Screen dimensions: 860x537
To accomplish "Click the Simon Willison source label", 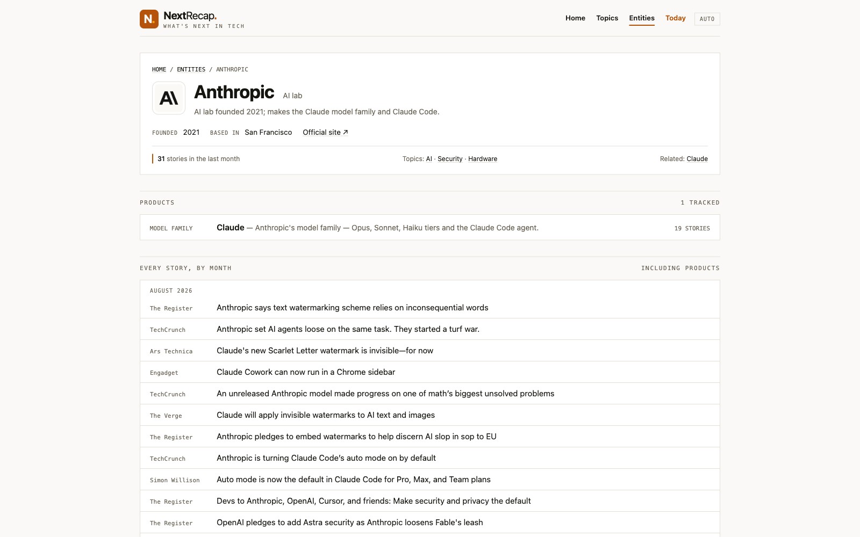I will 175,480.
